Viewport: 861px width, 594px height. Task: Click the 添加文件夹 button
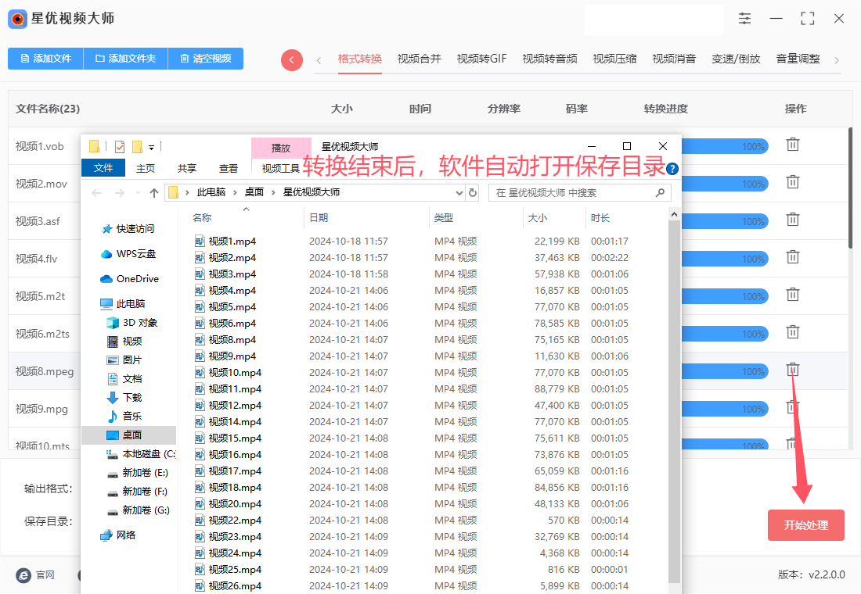125,58
